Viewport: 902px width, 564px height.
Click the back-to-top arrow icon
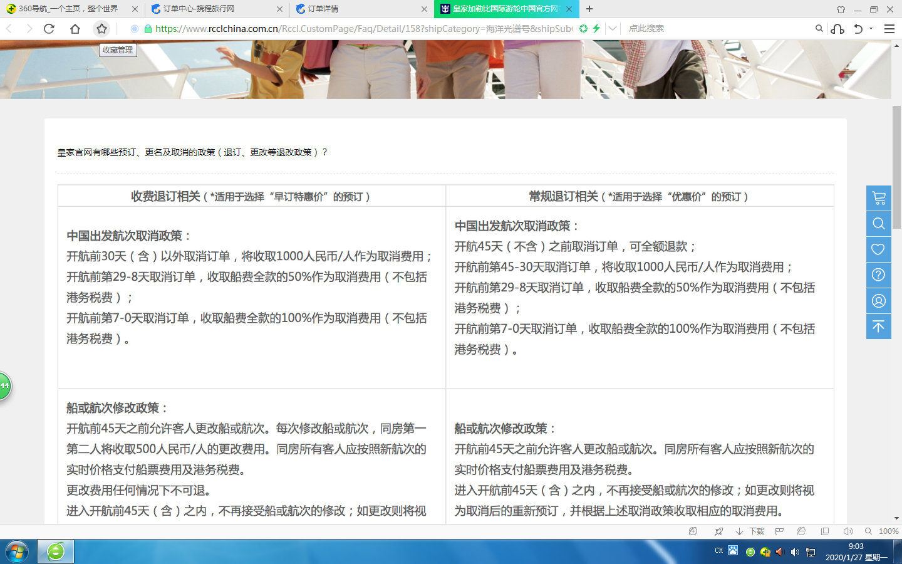pos(878,326)
